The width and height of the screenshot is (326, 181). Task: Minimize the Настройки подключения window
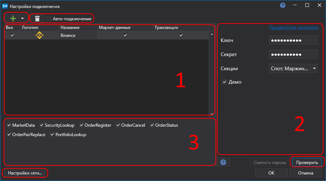click(295, 5)
